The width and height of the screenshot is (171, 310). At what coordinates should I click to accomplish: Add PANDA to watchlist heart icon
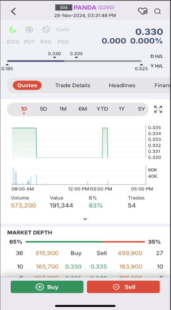click(143, 11)
